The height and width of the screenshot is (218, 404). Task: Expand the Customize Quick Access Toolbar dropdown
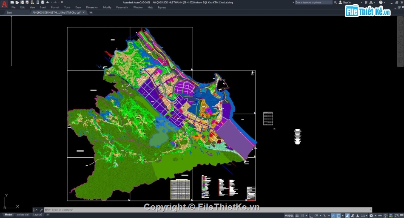[62, 2]
